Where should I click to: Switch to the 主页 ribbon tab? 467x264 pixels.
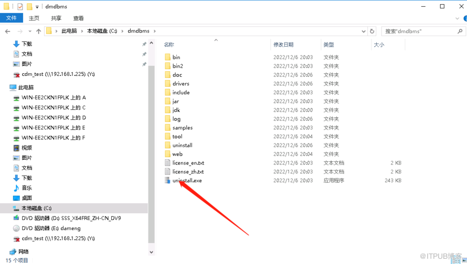click(34, 18)
